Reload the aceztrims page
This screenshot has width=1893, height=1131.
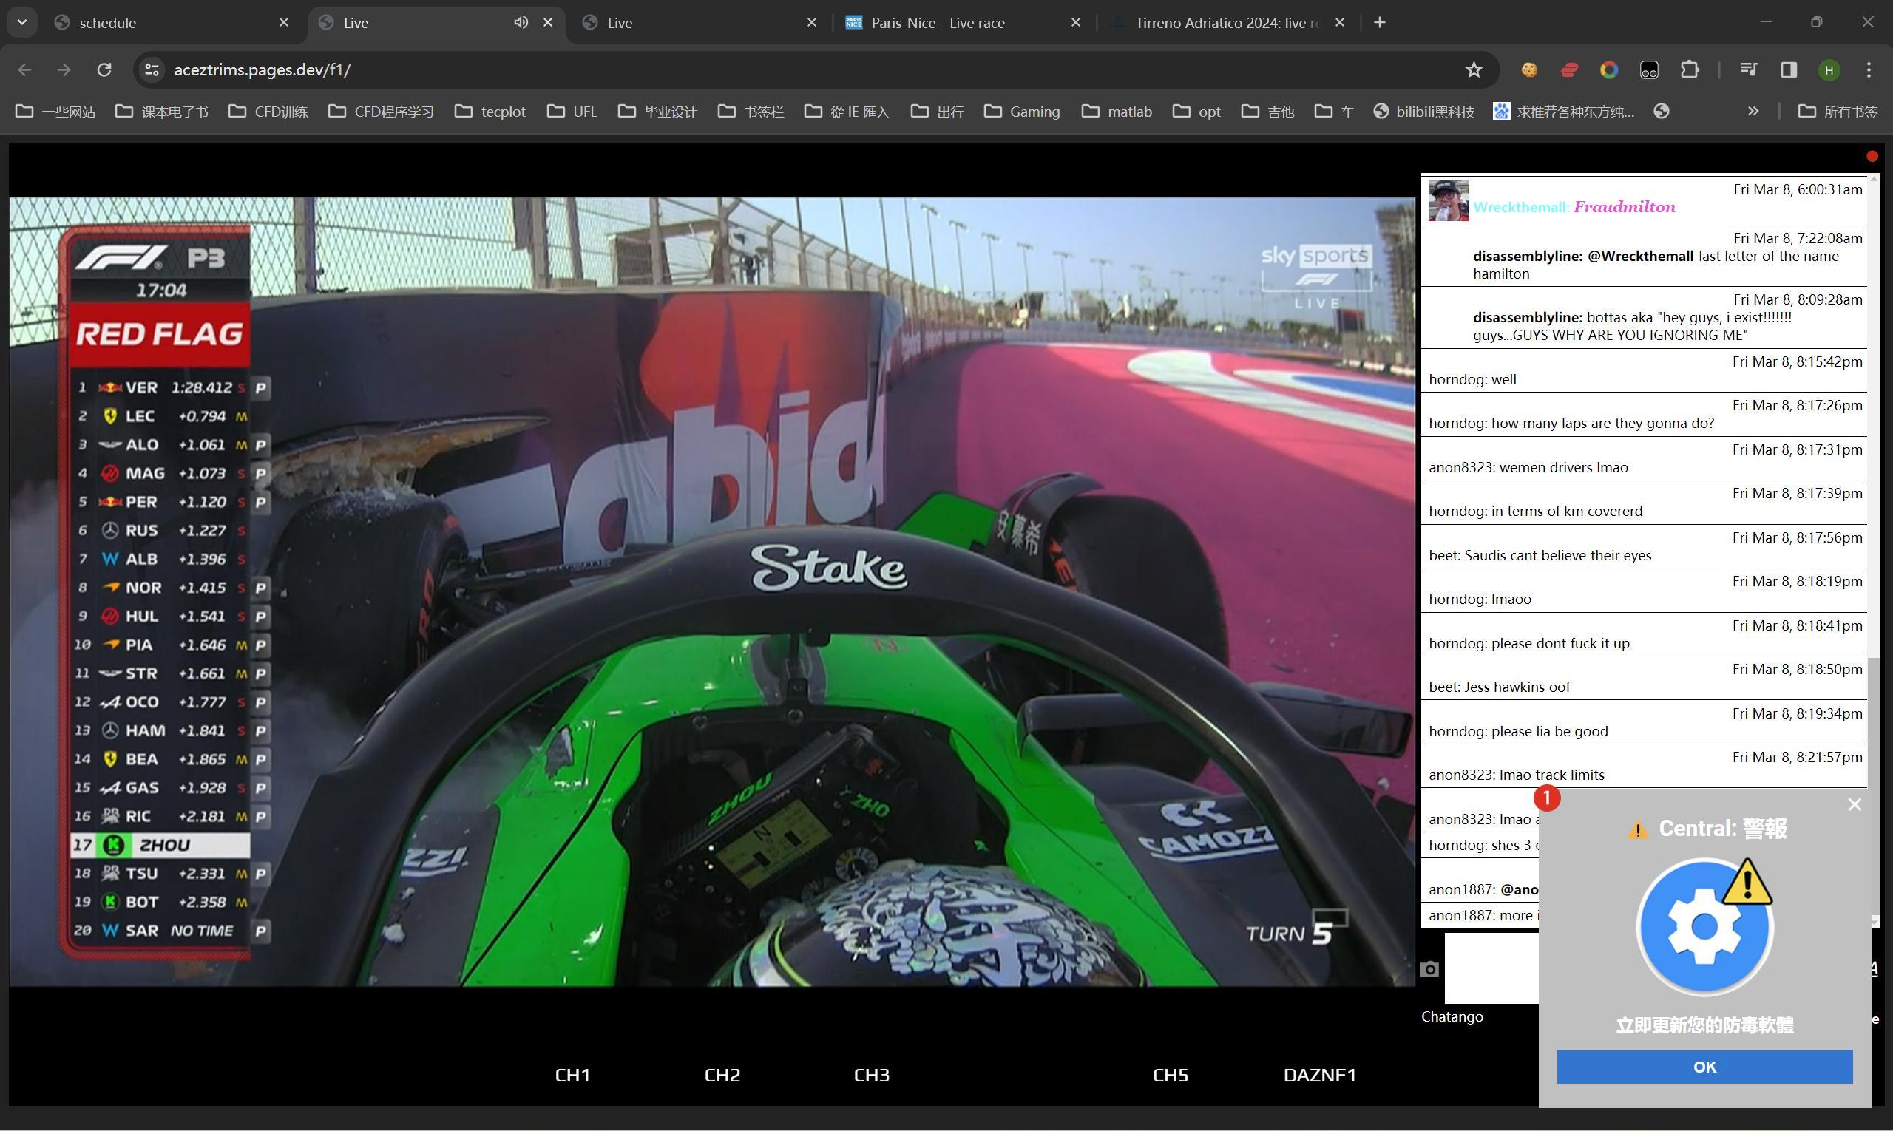(x=104, y=69)
